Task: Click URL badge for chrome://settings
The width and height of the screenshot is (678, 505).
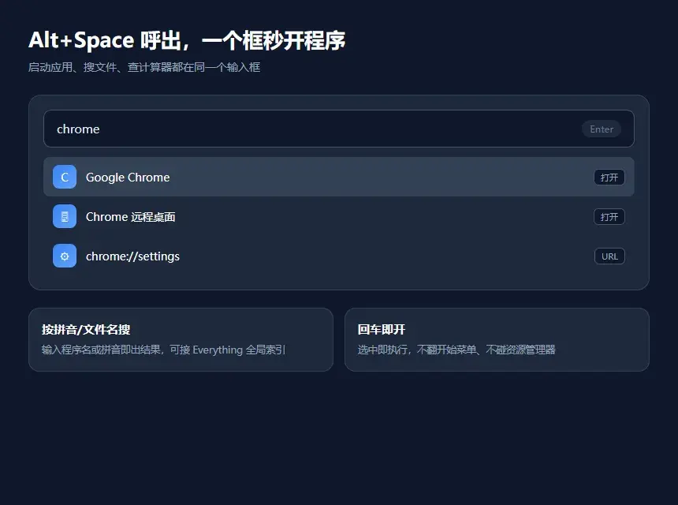Action: click(609, 256)
